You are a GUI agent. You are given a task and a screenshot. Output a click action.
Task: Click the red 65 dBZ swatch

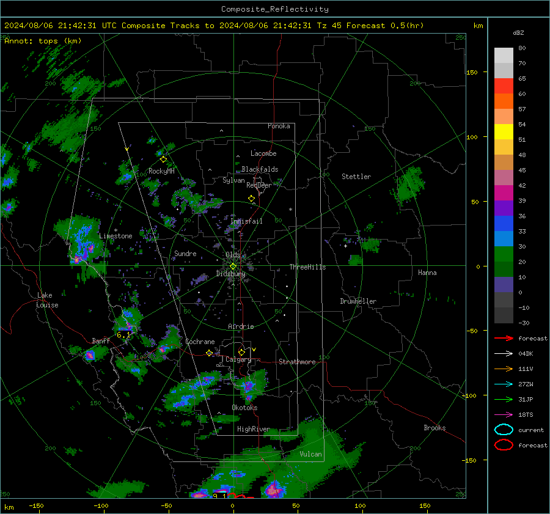coord(504,86)
